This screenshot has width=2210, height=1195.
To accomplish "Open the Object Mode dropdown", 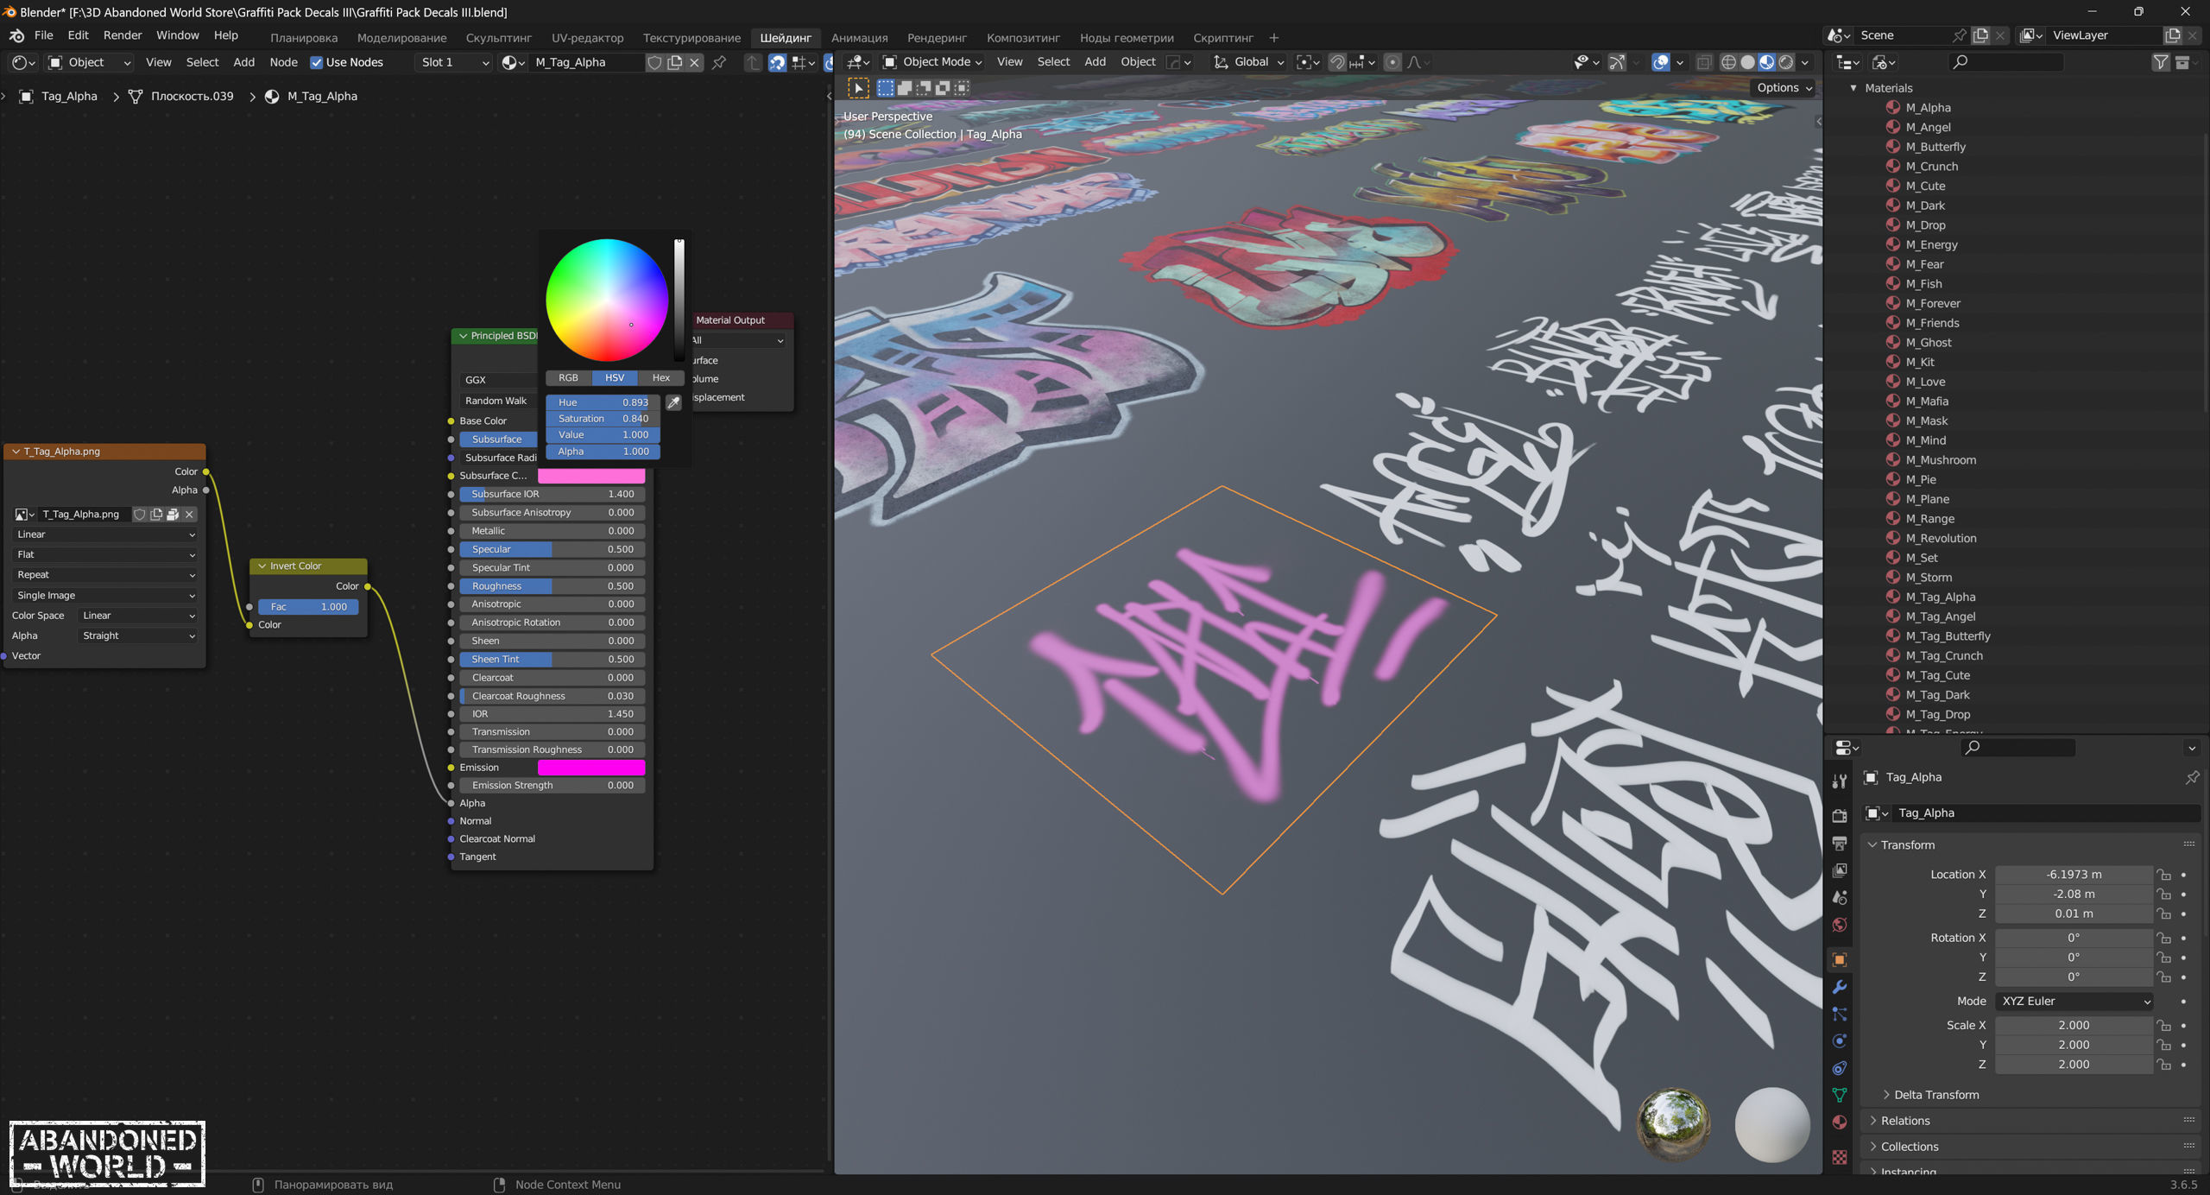I will 933,62.
